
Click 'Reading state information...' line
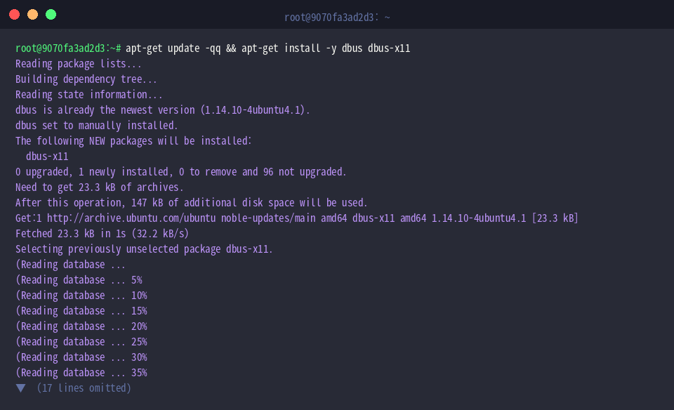pyautogui.click(x=89, y=95)
